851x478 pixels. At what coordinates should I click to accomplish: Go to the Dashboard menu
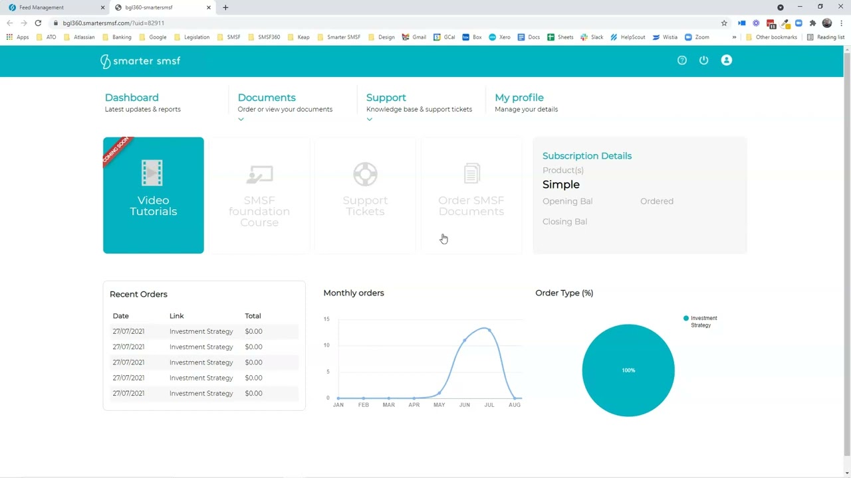132,98
